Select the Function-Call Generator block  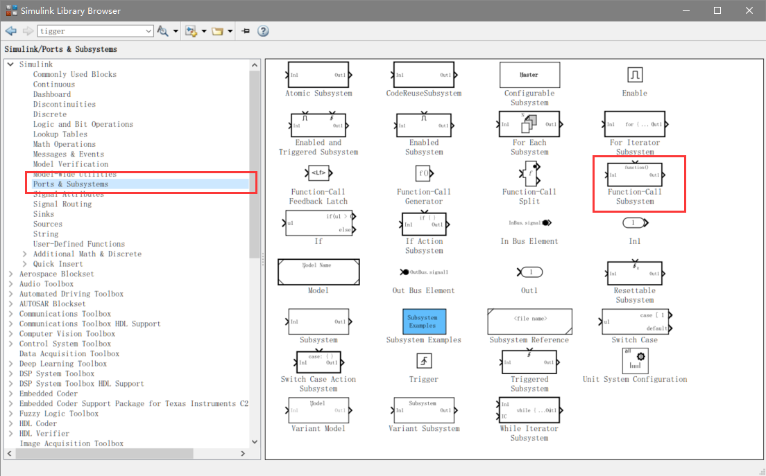[424, 173]
